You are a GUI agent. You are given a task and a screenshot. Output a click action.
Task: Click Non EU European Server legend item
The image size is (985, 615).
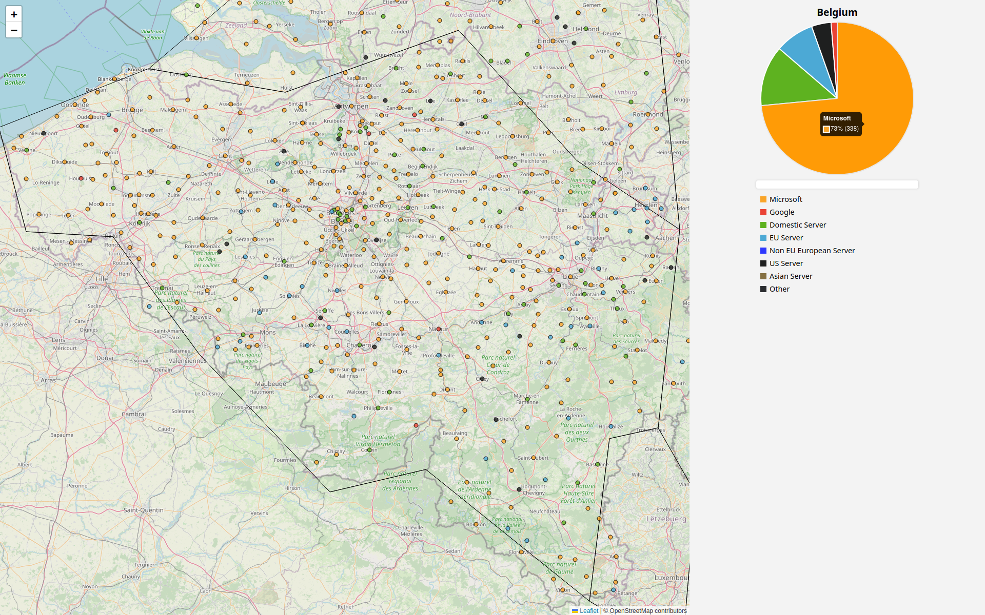click(x=812, y=251)
